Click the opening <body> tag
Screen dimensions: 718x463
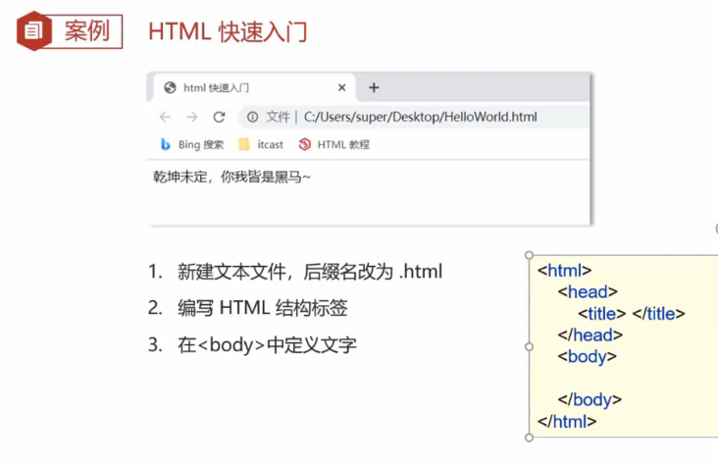[587, 356]
